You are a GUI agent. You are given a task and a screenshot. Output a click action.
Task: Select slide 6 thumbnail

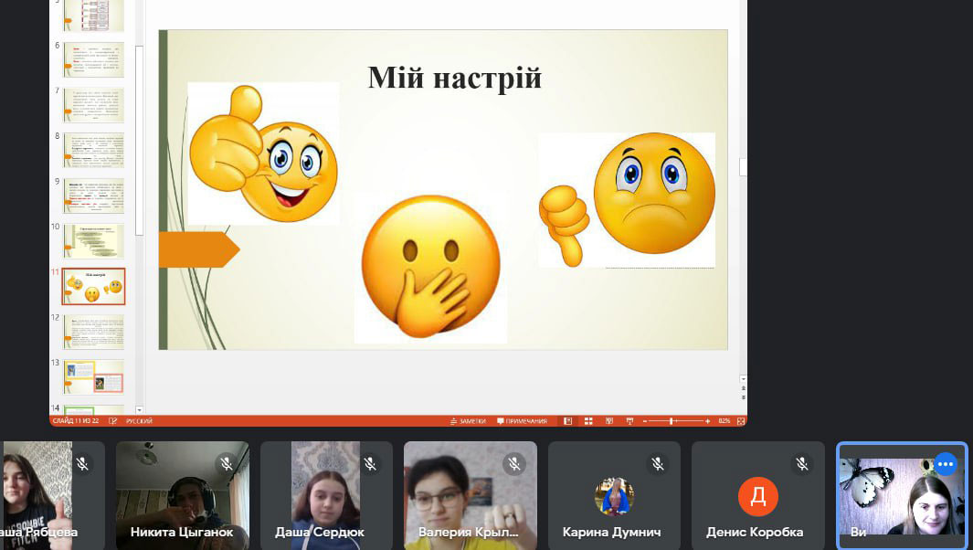coord(94,59)
